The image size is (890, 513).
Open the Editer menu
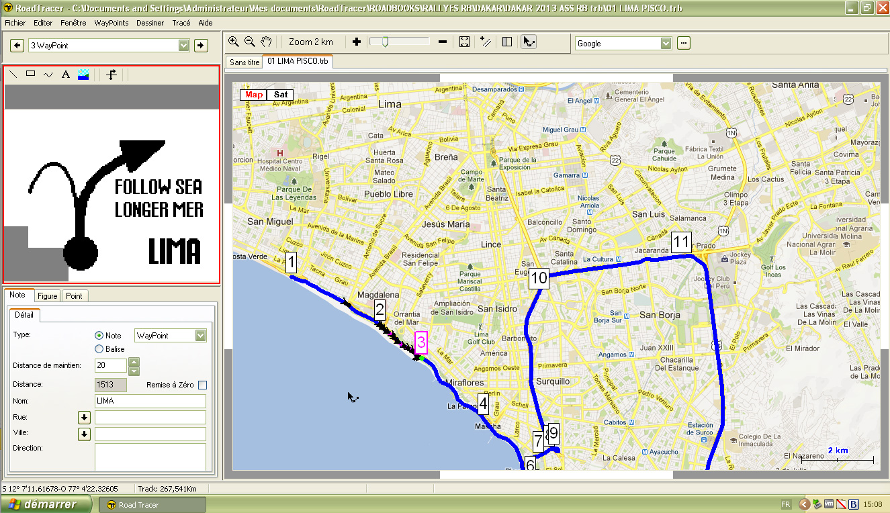43,23
